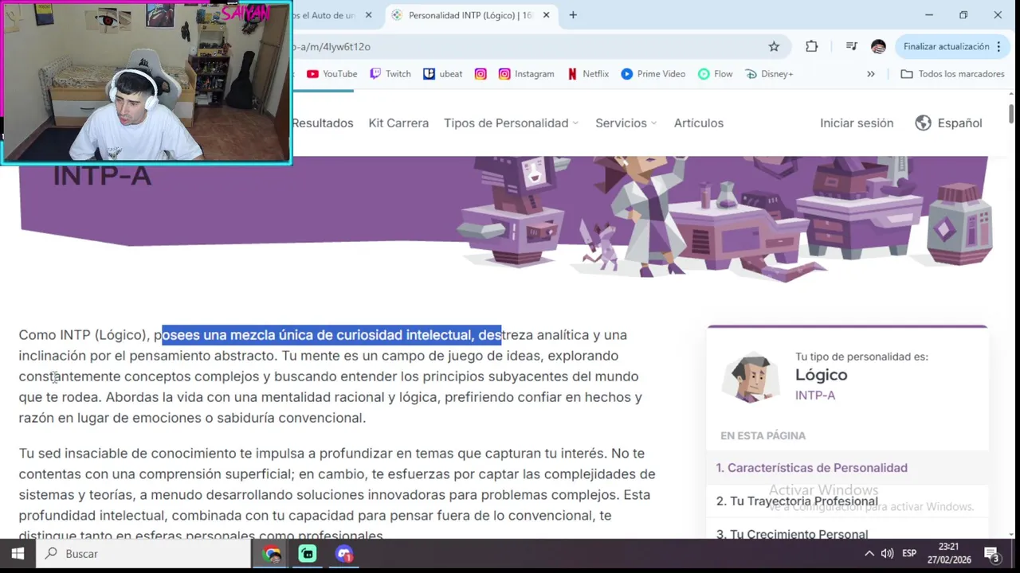The height and width of the screenshot is (573, 1020).
Task: Open the Windows Start menu
Action: [x=18, y=554]
